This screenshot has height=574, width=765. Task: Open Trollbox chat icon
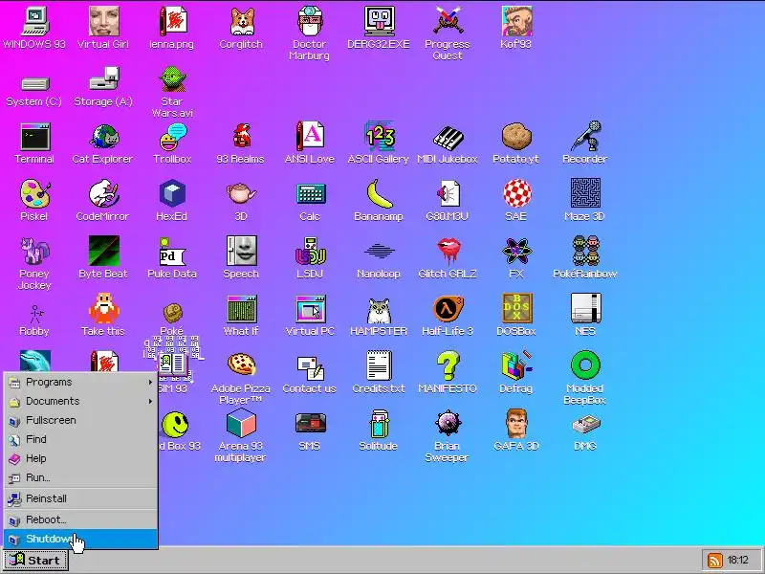[x=172, y=137]
